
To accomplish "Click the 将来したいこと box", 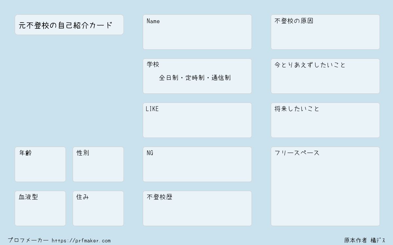I will pos(325,120).
